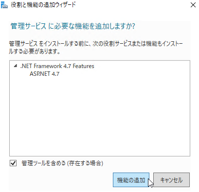Click the wizard icon in the title bar
The width and height of the screenshot is (199, 192).
tap(4, 5)
